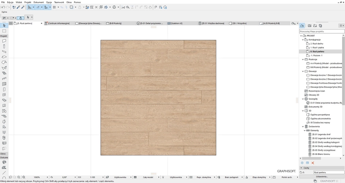Collapse the Elewacje tree node
The height and width of the screenshot is (183, 345).
303,71
